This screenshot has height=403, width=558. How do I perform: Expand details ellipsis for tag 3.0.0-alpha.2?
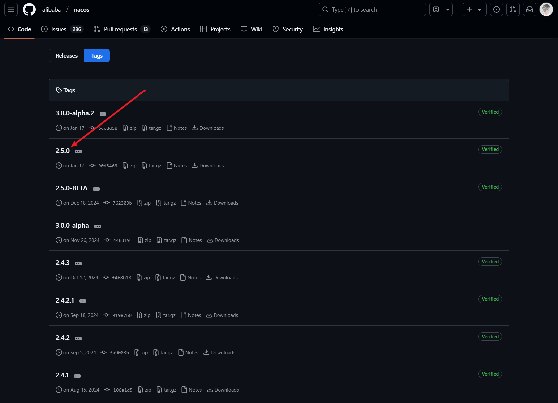click(x=103, y=114)
